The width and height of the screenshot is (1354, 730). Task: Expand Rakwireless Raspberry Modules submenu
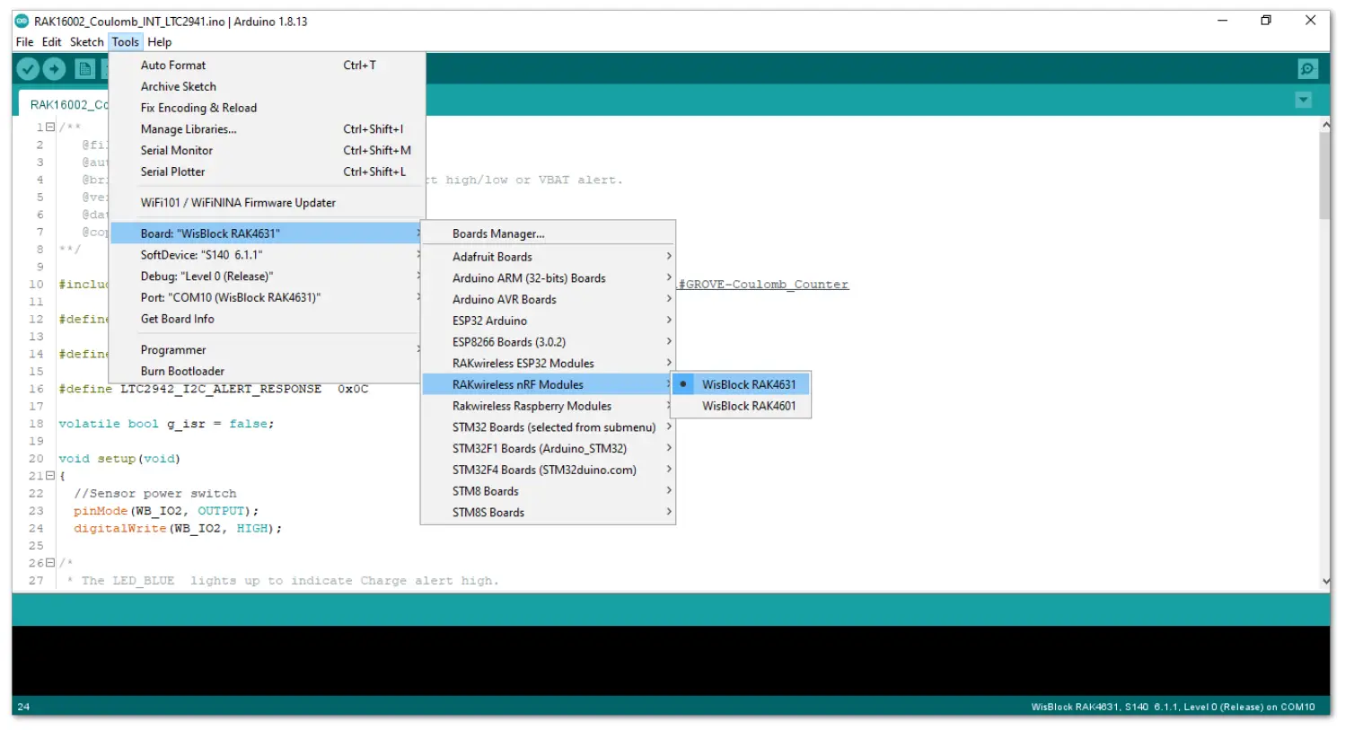point(548,406)
